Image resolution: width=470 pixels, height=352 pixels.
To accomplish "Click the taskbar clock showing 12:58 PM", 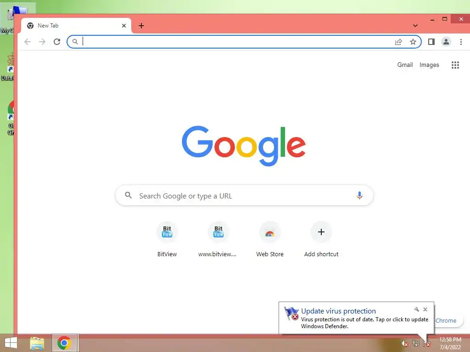I will (450, 343).
